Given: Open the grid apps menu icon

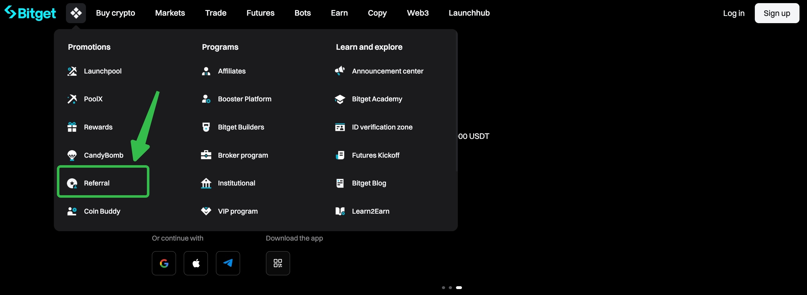Looking at the screenshot, I should 76,13.
